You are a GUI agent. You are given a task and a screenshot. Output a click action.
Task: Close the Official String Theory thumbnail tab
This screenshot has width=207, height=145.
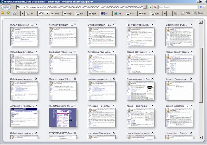pos(75,106)
